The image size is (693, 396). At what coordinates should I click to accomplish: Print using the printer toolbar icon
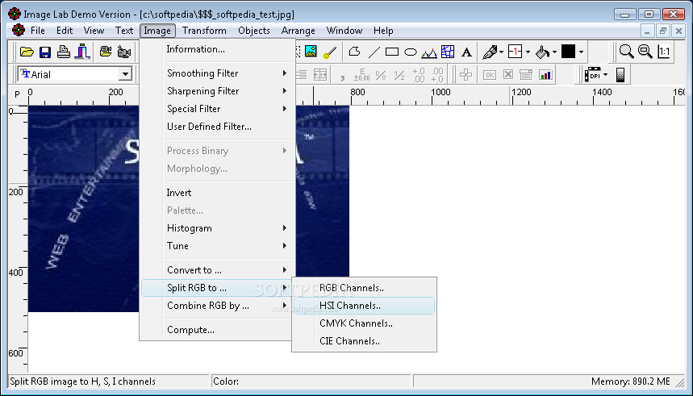64,52
